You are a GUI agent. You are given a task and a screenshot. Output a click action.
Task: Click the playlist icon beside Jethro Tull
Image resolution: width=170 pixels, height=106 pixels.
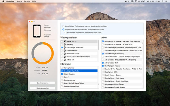[x=65, y=60]
